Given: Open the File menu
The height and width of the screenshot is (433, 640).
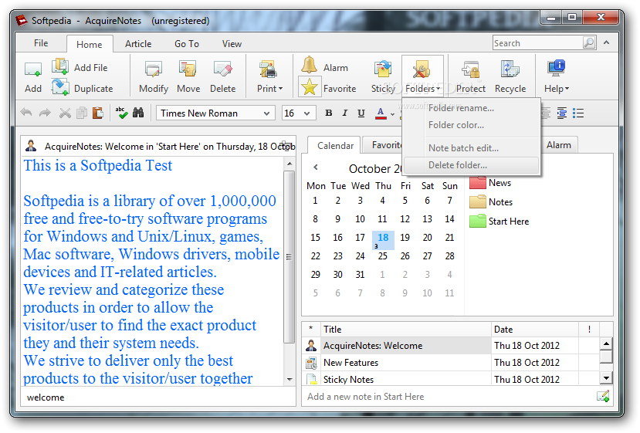Looking at the screenshot, I should [x=41, y=43].
